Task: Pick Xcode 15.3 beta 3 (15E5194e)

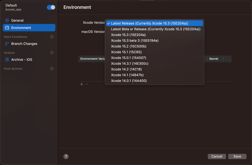Action: (x=135, y=41)
